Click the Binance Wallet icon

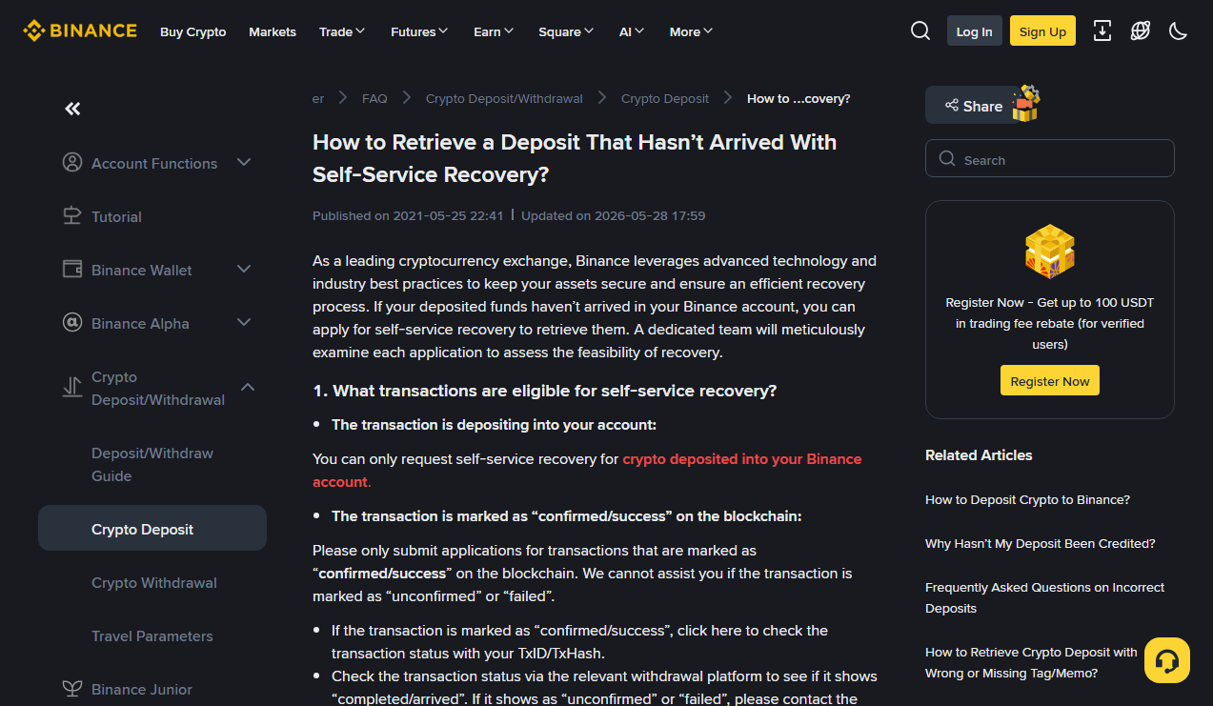pyautogui.click(x=72, y=270)
